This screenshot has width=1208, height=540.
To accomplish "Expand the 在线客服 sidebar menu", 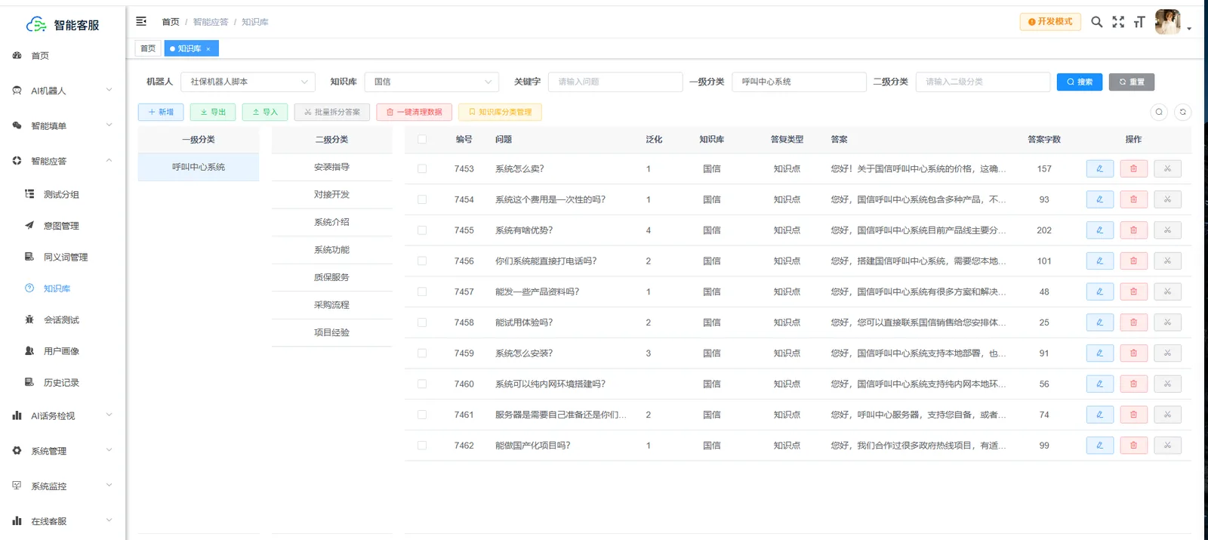I will (63, 521).
